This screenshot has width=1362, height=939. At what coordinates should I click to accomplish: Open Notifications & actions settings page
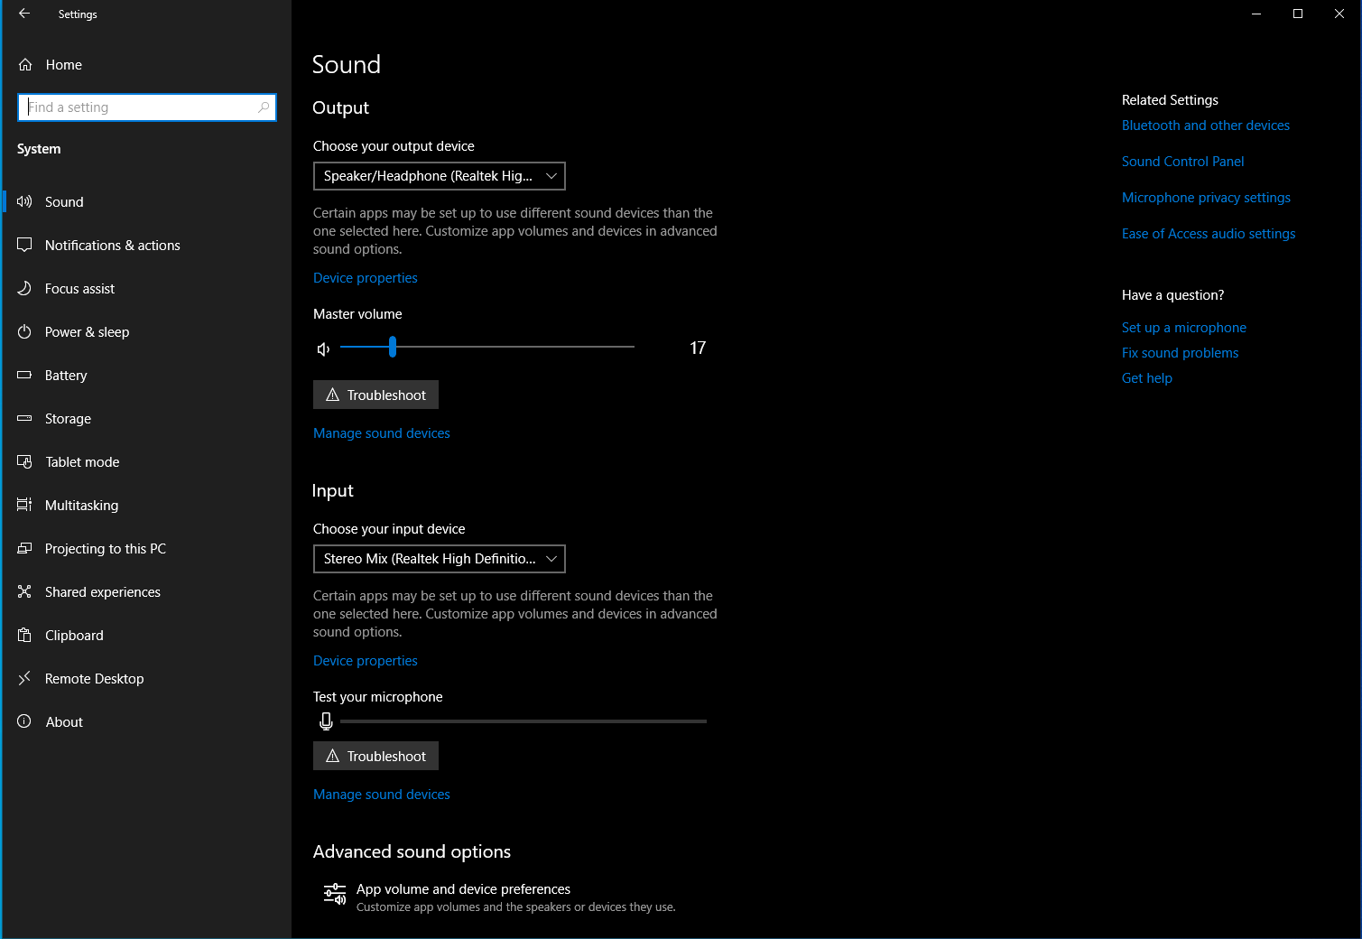[112, 246]
